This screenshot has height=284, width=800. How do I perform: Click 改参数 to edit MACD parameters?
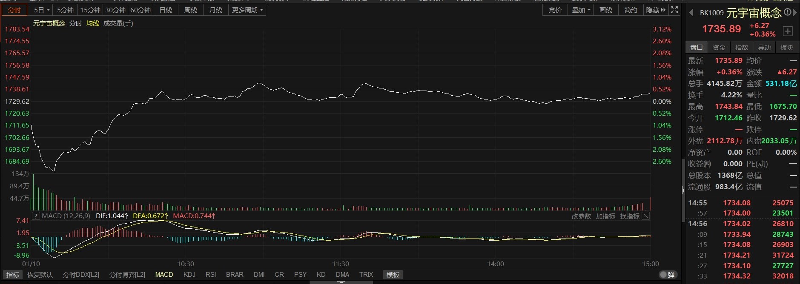[x=581, y=216]
